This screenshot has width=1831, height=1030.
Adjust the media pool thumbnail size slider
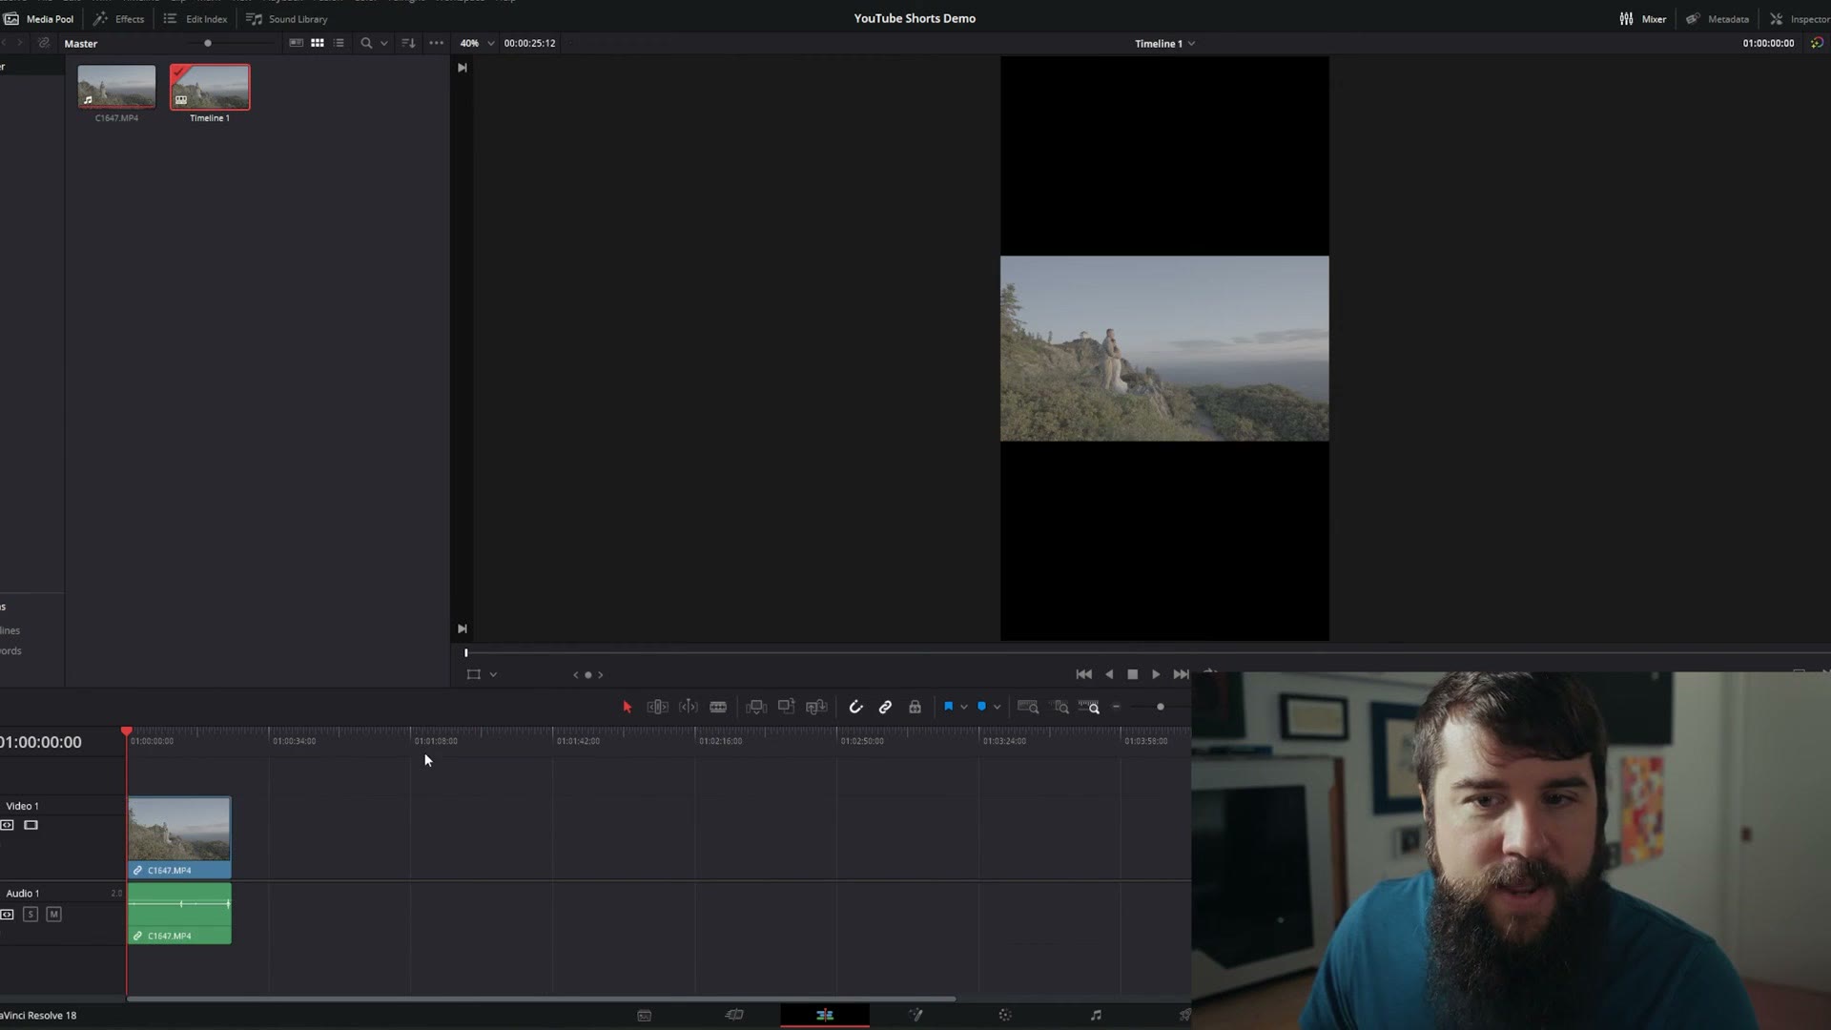(x=207, y=43)
